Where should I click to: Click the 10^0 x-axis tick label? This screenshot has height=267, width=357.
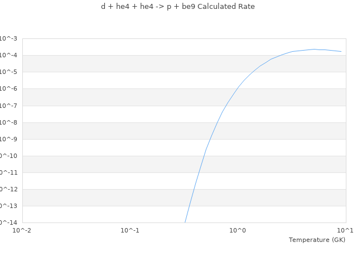[x=238, y=230]
